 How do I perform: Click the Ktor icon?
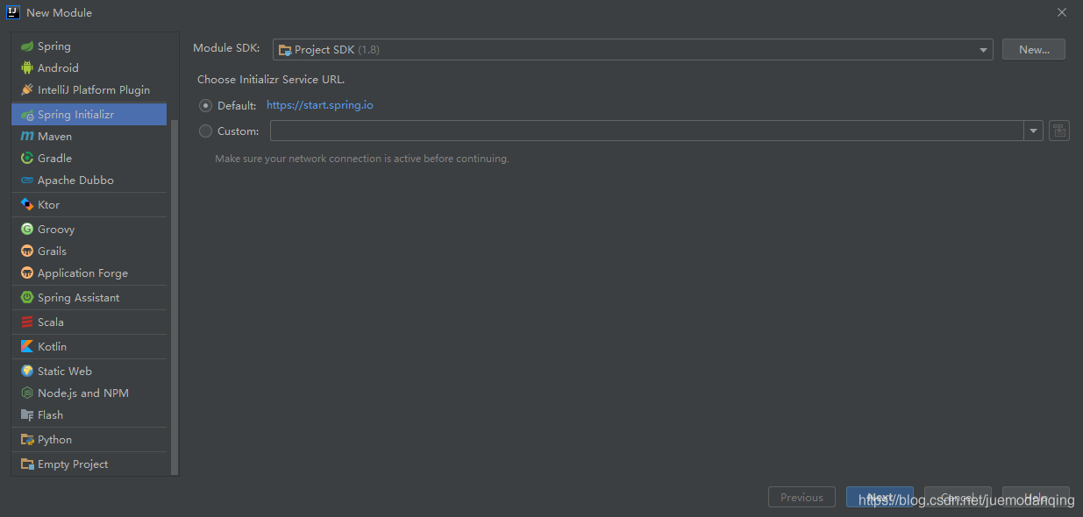click(x=27, y=205)
